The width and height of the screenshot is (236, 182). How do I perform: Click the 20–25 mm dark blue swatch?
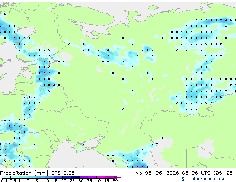66,177
